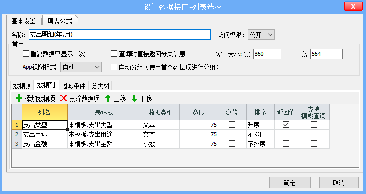Enable 支持模糊查询 for 支出用途 row
Image resolution: width=366 pixels, height=194 pixels.
tap(314, 134)
